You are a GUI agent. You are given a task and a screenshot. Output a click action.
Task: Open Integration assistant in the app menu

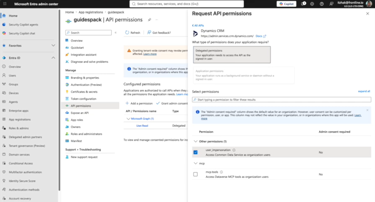83,55
